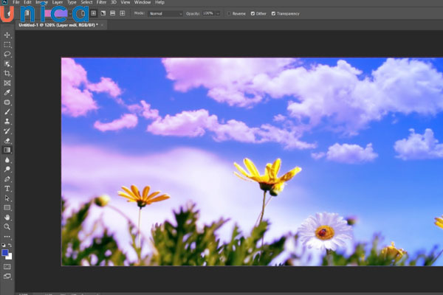Viewport: 443px width, 295px height.
Task: Click the blue foreground color swatch
Action: [x=6, y=253]
